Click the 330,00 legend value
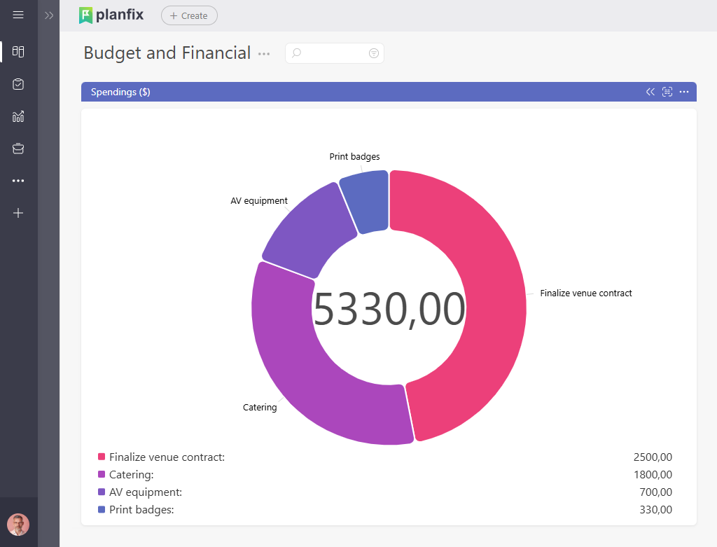The height and width of the screenshot is (547, 717). [655, 509]
